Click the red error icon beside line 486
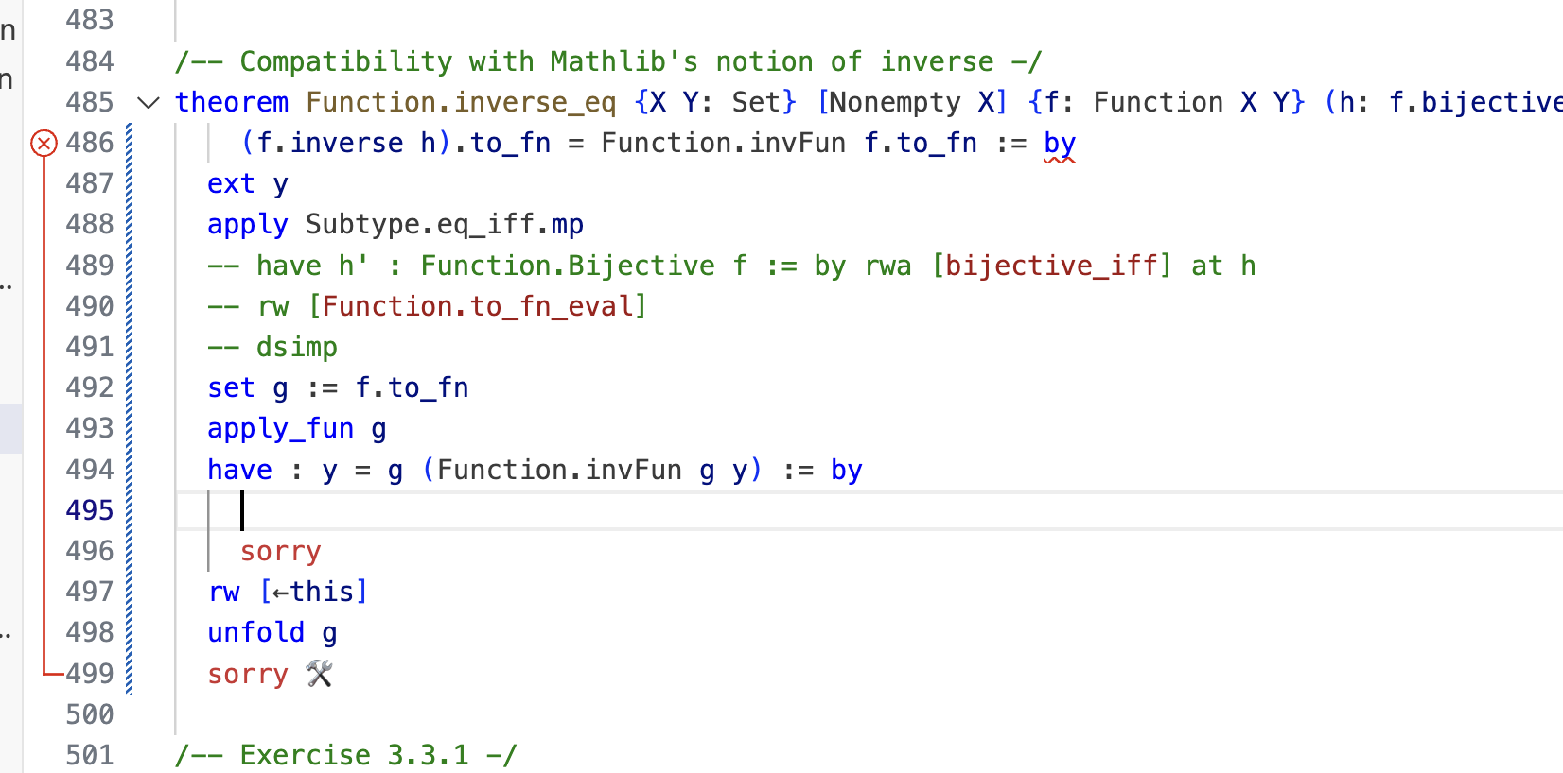Image resolution: width=1563 pixels, height=773 pixels. (44, 144)
